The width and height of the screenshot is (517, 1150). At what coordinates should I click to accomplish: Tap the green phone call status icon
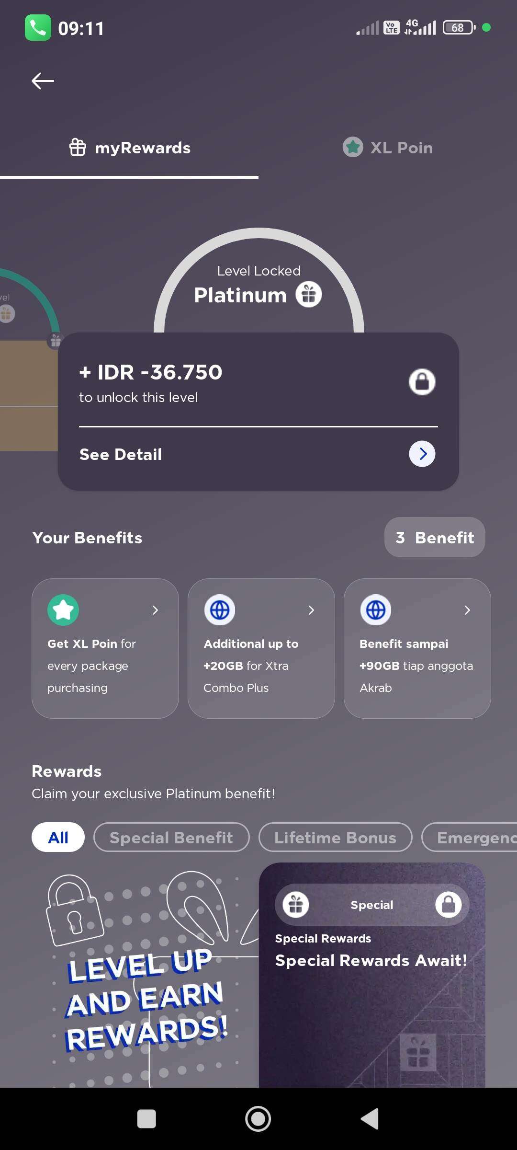coord(38,28)
